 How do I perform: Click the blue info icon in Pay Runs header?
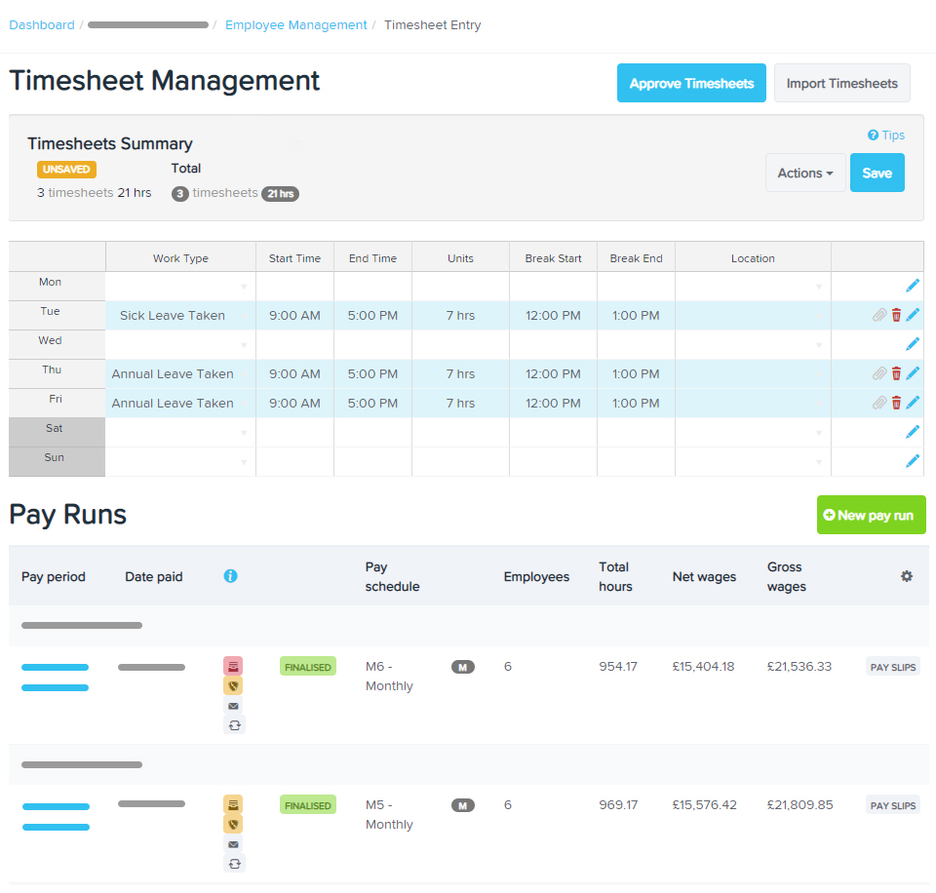pos(230,576)
